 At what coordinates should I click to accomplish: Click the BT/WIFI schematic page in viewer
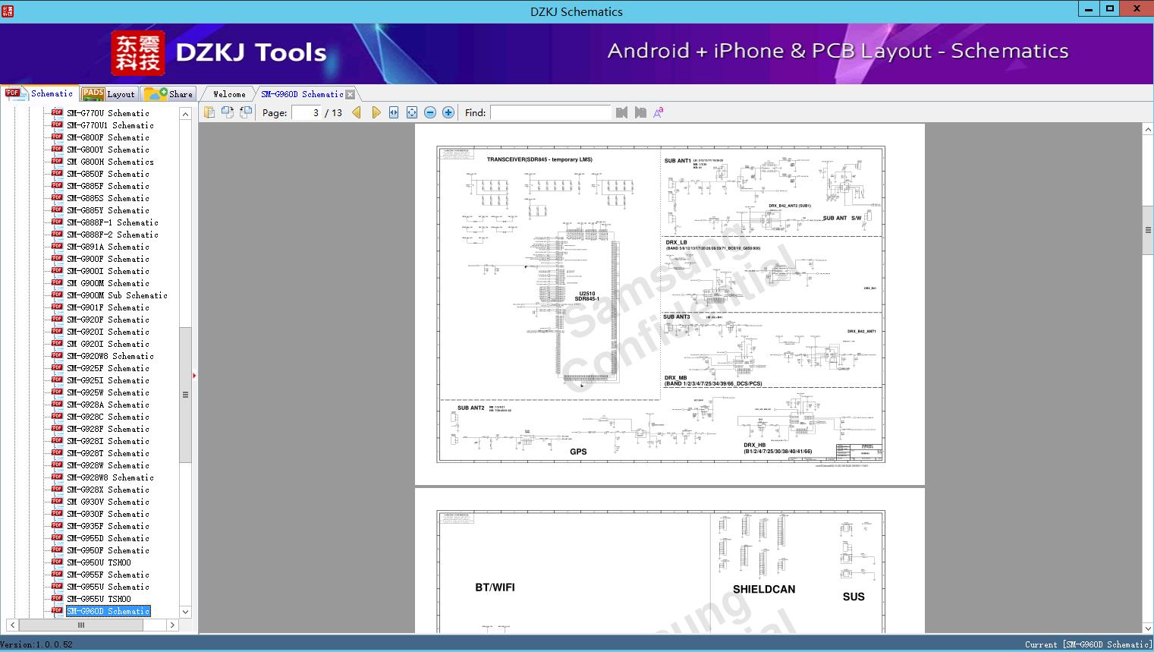click(x=670, y=561)
